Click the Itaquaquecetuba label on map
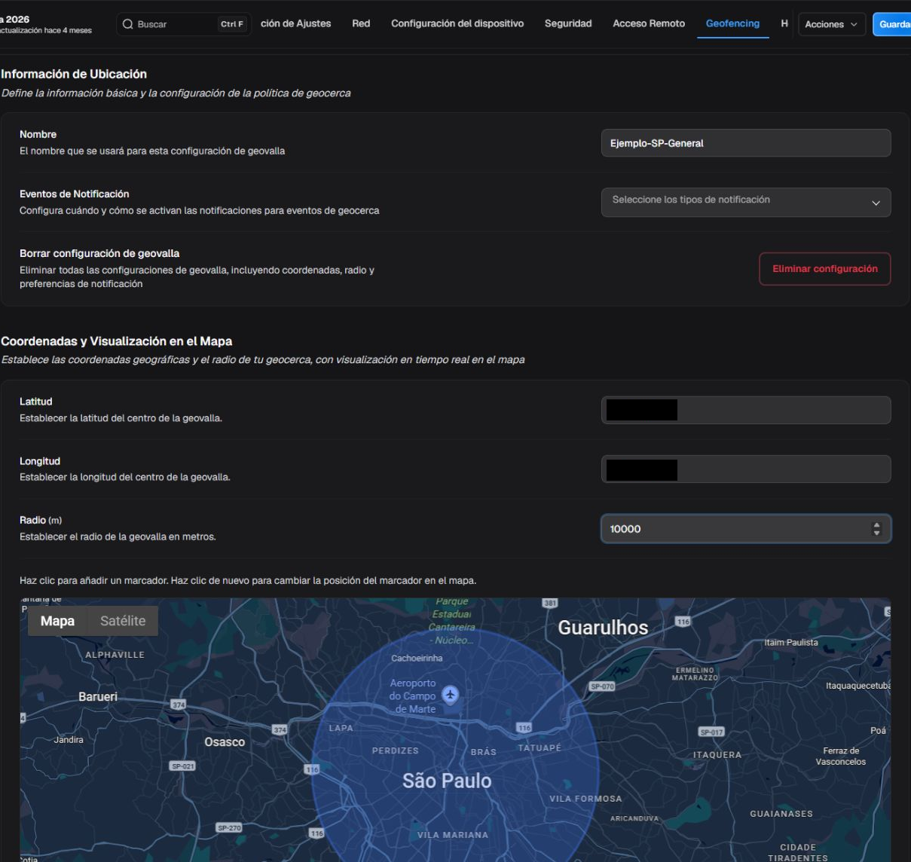 pyautogui.click(x=858, y=686)
